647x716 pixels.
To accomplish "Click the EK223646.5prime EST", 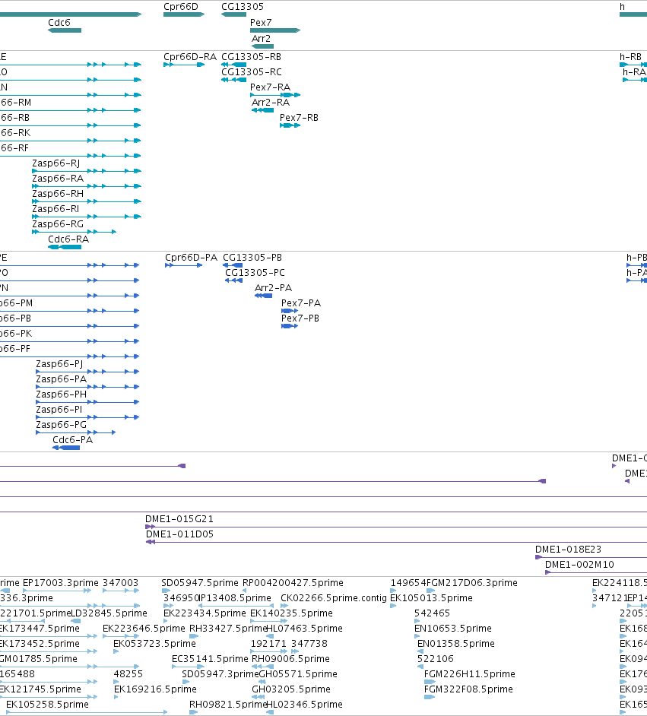I will coord(121,636).
